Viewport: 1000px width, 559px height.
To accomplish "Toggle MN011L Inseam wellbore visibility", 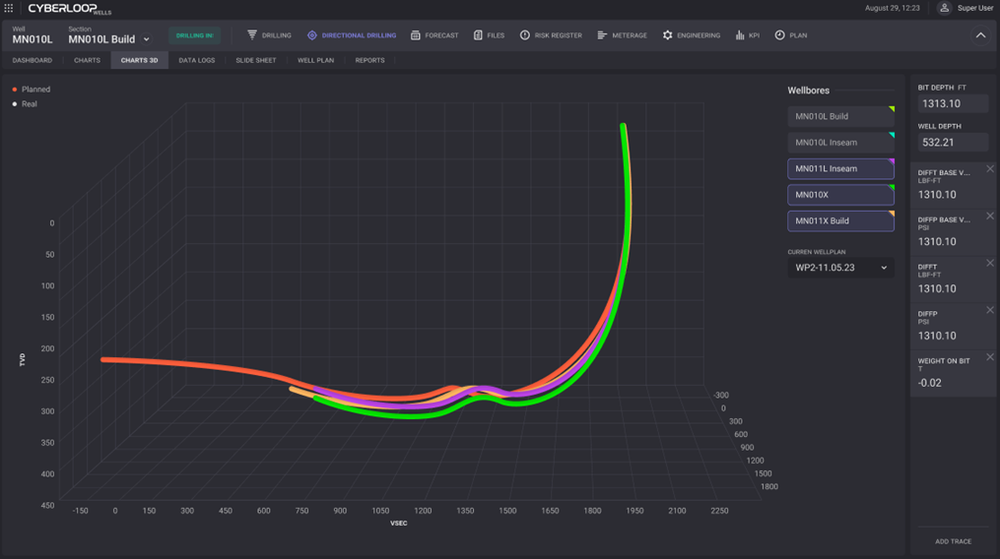I will pos(840,168).
